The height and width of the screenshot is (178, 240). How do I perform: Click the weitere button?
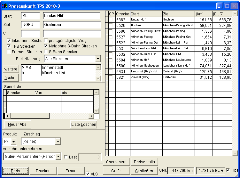coord(11,69)
